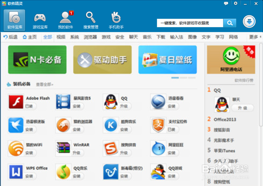
Task: Open the download manager arrow icon
Action: point(249,22)
